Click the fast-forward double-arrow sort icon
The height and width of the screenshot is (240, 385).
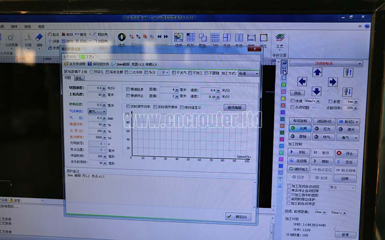click(166, 36)
